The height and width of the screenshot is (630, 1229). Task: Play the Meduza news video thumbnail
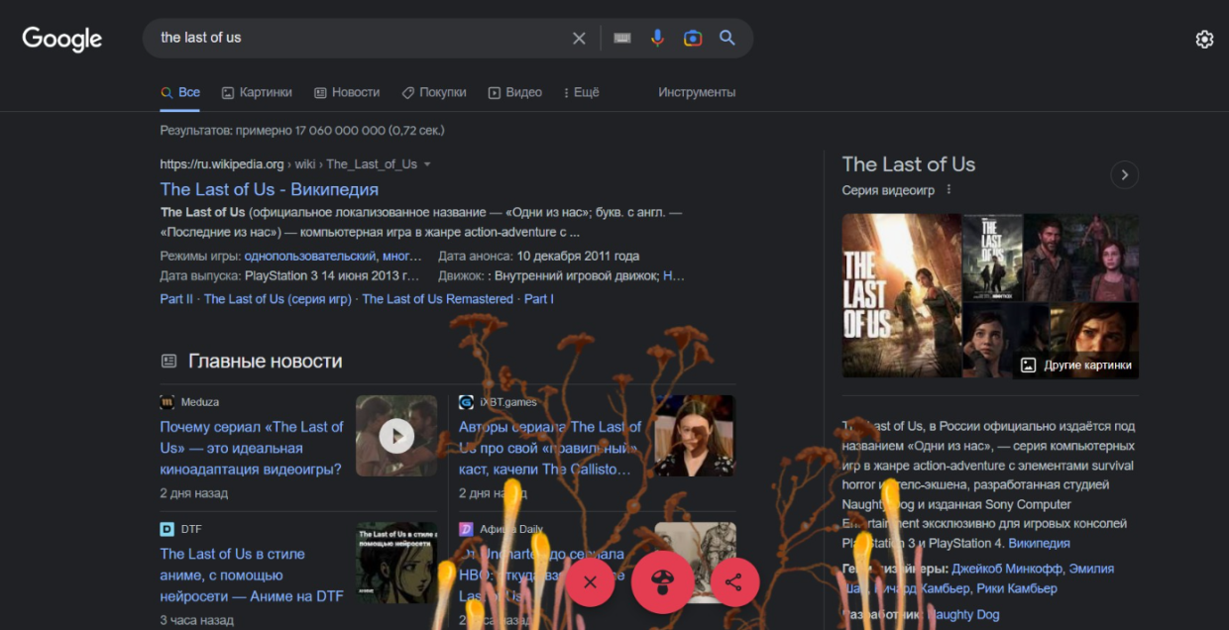(x=396, y=436)
